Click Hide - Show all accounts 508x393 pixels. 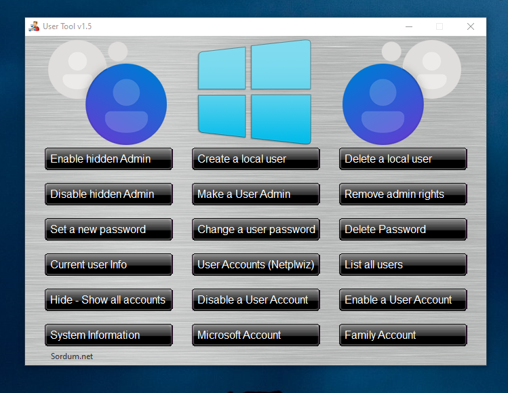click(109, 300)
